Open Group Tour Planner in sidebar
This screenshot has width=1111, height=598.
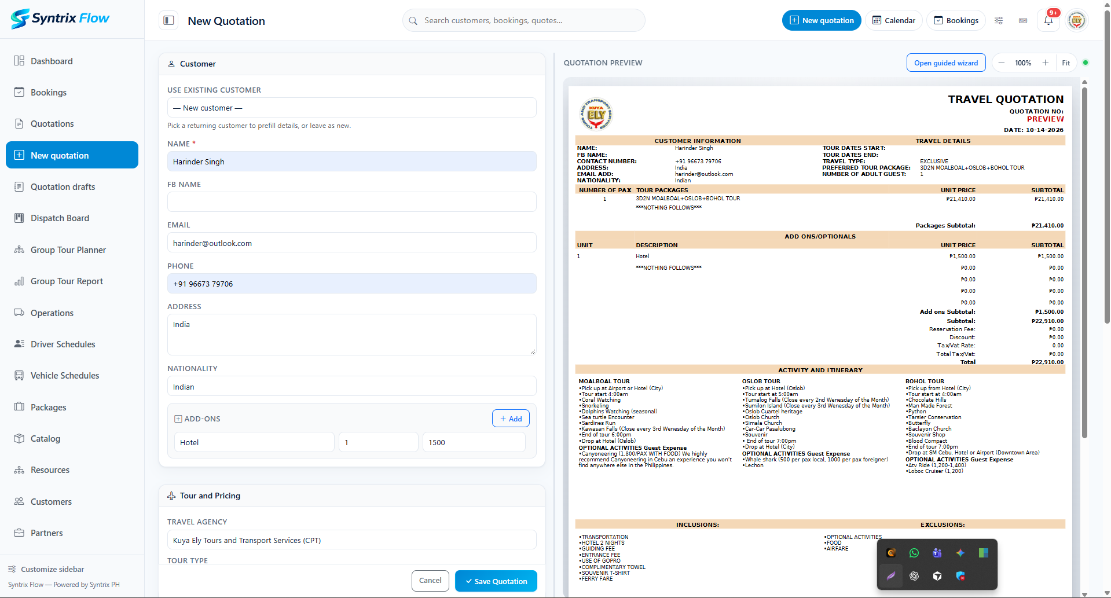pos(72,250)
